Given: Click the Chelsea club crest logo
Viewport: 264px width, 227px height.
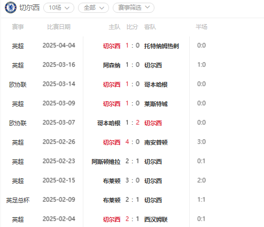Looking at the screenshot, I should pos(11,7).
